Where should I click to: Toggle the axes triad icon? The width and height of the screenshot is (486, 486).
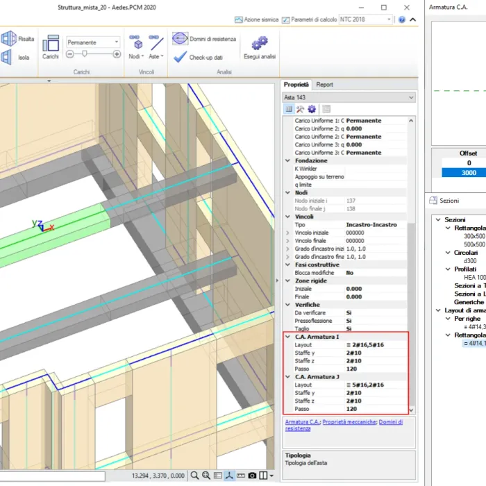[229, 475]
